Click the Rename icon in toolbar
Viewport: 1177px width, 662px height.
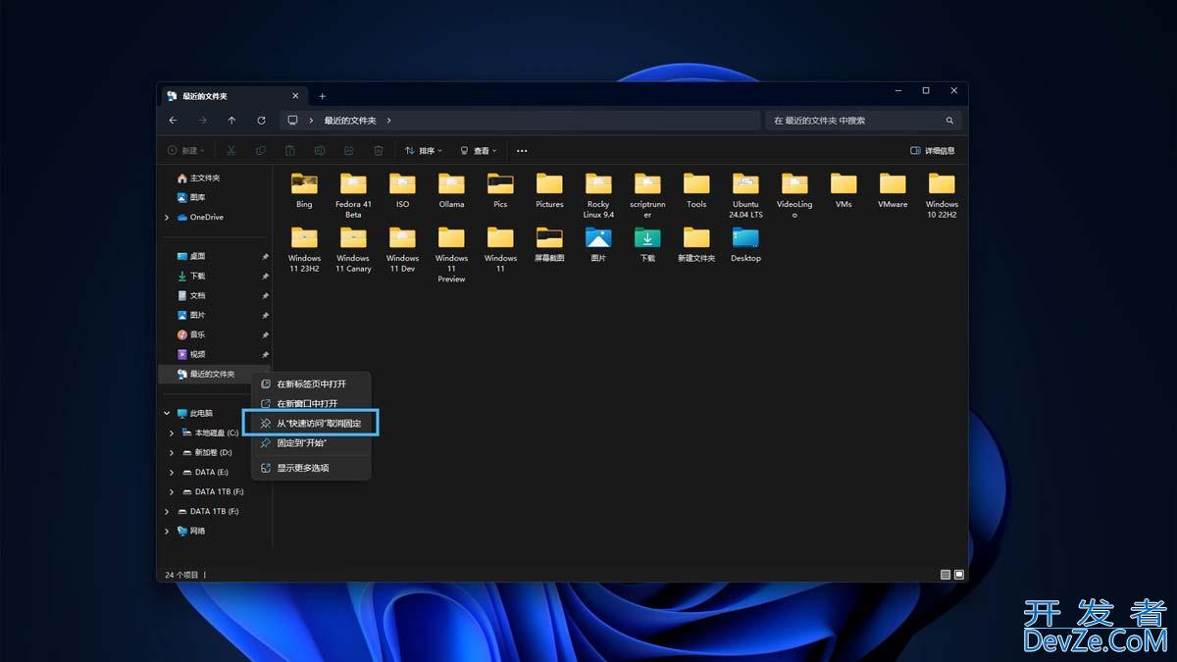pos(320,151)
